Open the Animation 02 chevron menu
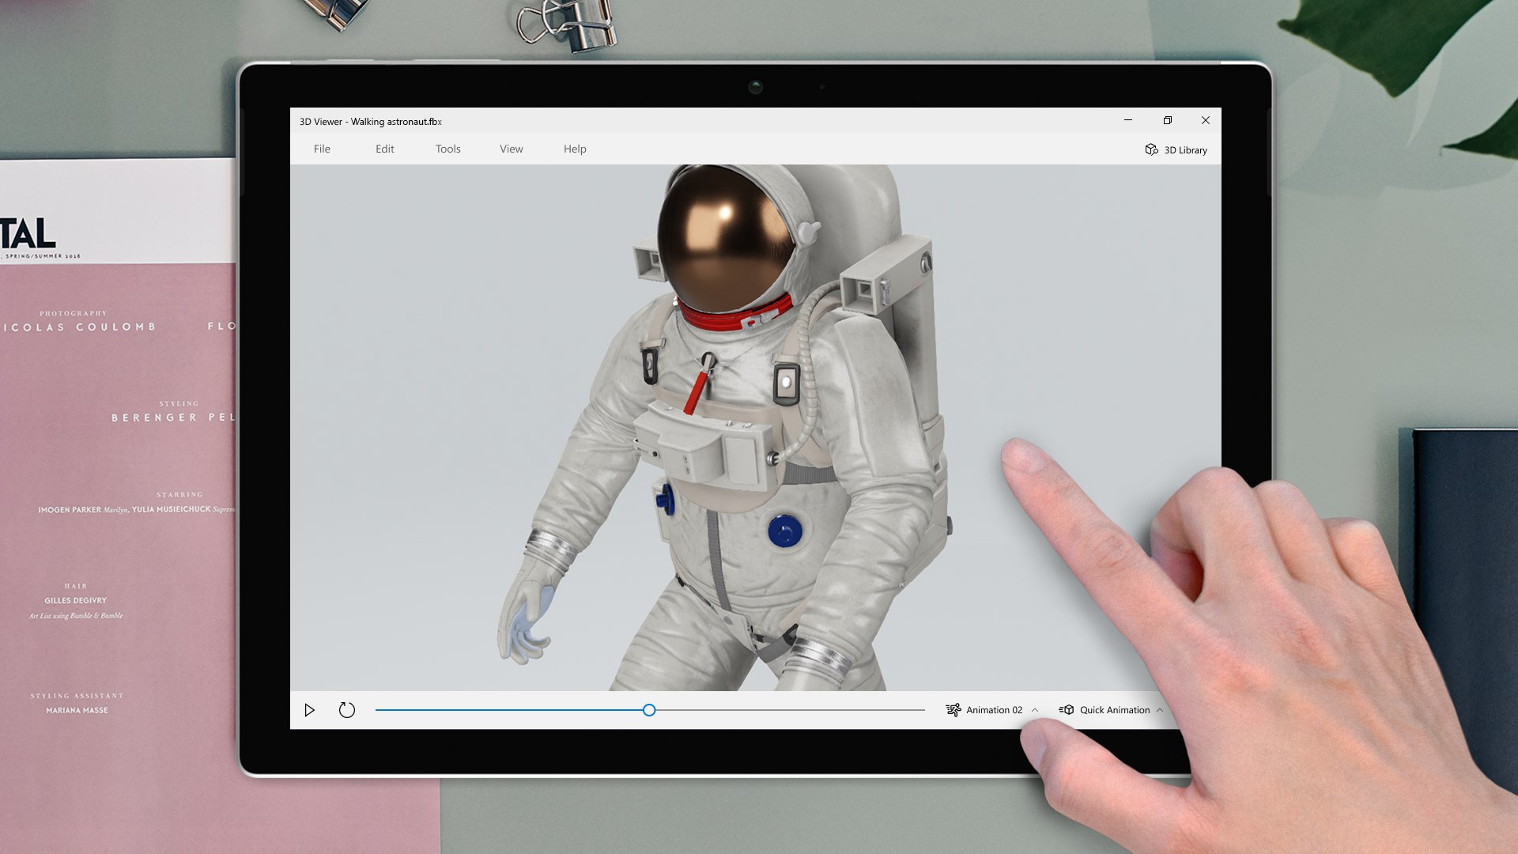Viewport: 1518px width, 854px height. tap(1034, 710)
